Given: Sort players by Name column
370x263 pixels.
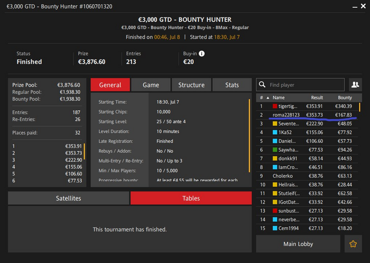Looking at the screenshot, I should (x=279, y=97).
